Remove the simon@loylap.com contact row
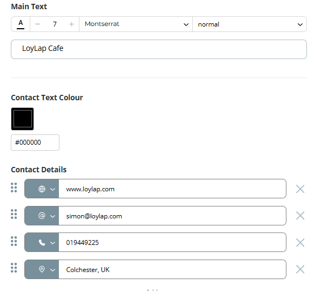 [300, 216]
